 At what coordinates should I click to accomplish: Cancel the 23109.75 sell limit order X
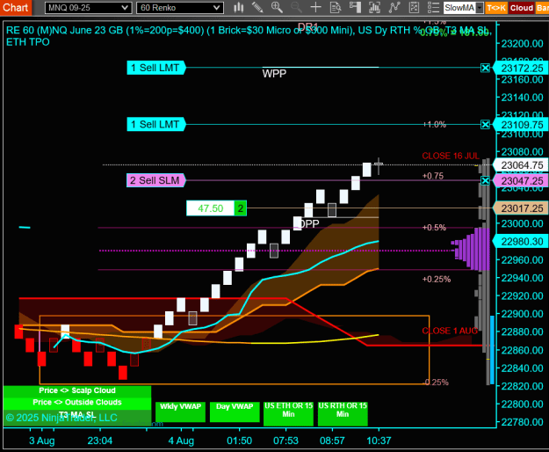pos(485,124)
